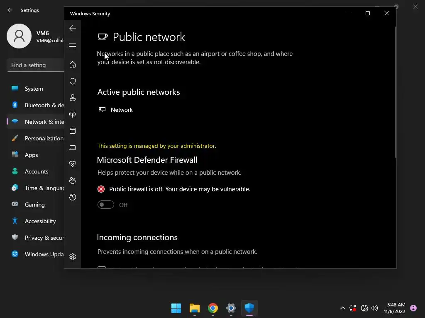Select Personalization in Settings sidebar
The image size is (425, 318).
point(35,138)
